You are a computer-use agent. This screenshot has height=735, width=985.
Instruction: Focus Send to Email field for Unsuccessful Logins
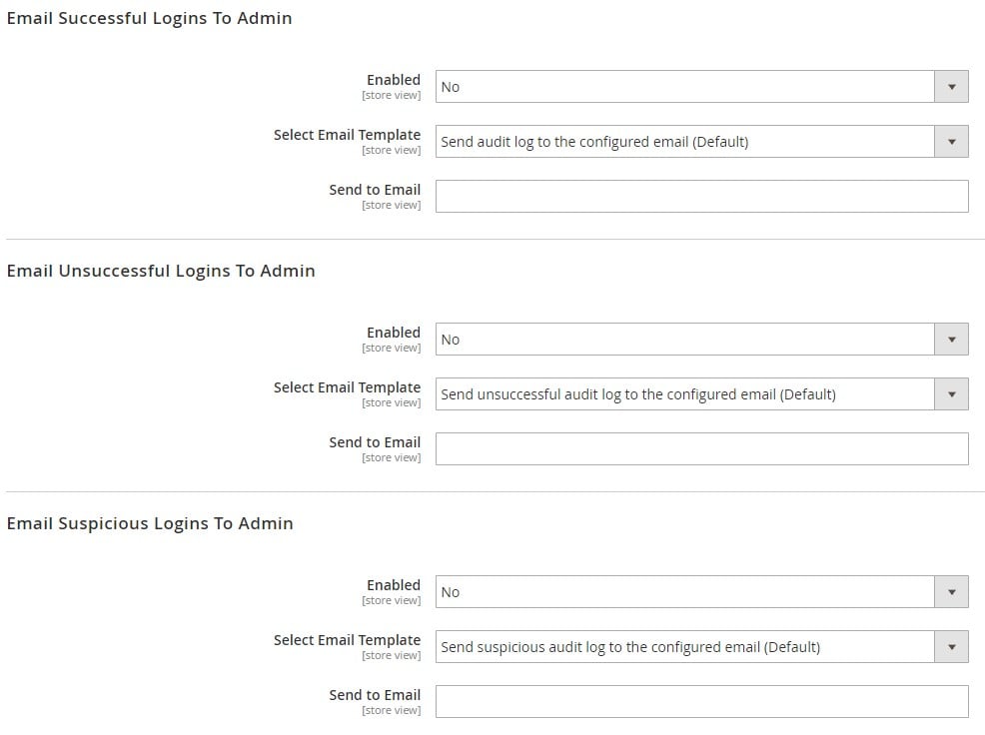(701, 448)
